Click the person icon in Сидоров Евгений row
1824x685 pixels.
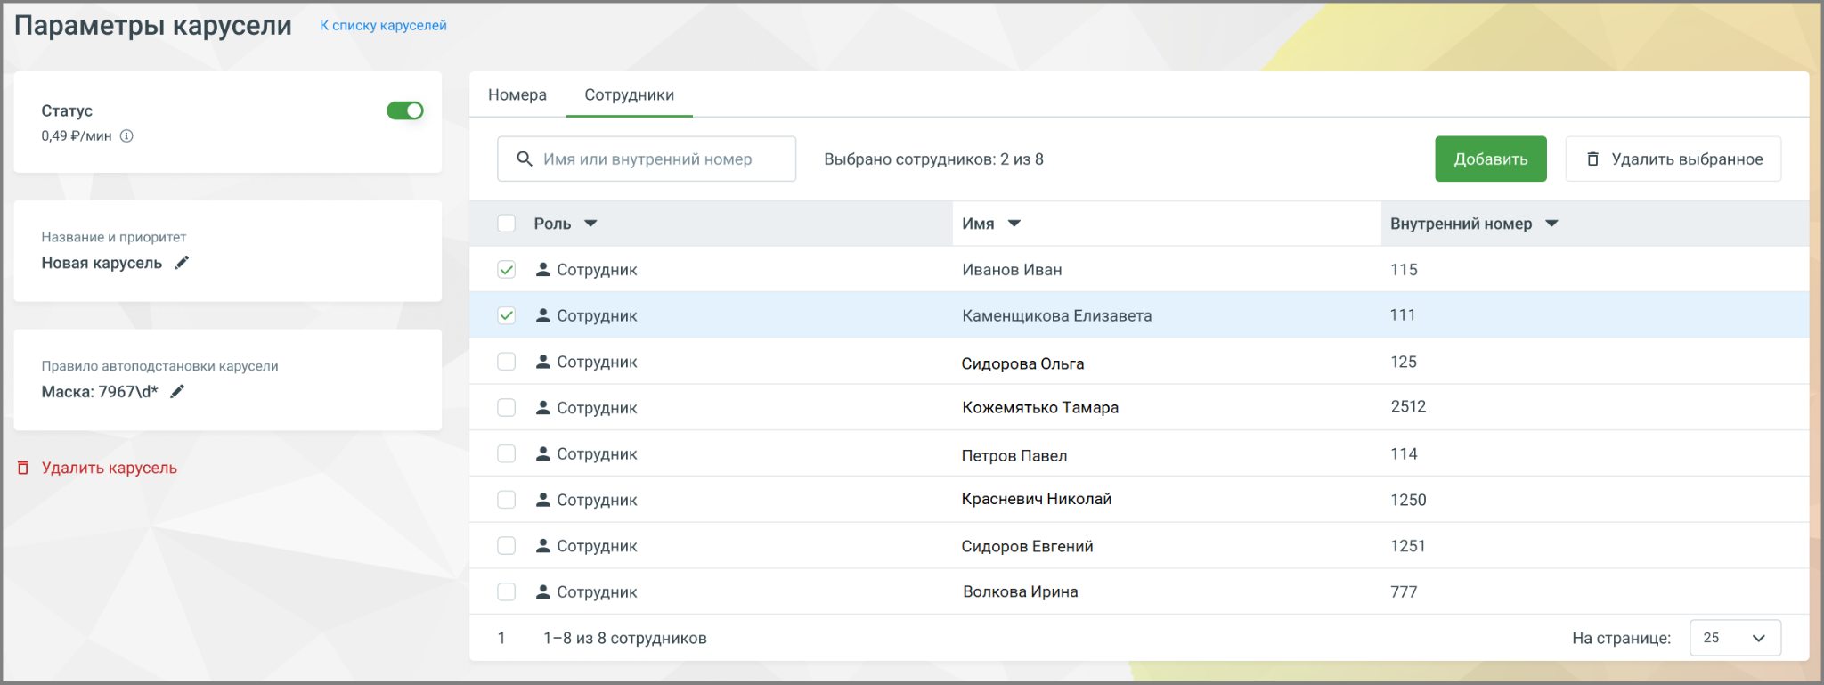pyautogui.click(x=542, y=546)
